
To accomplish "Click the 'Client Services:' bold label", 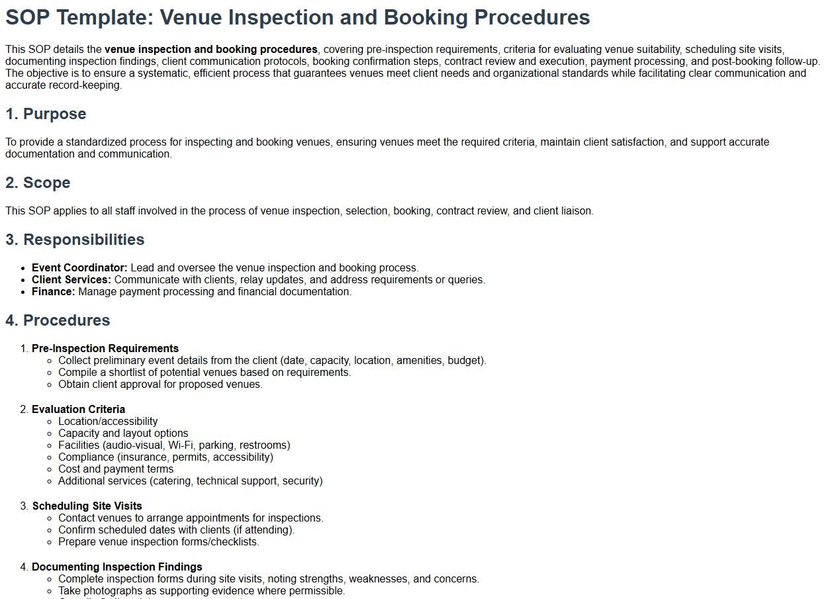I will (x=71, y=280).
